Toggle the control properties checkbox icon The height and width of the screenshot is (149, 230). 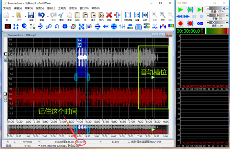200,23
